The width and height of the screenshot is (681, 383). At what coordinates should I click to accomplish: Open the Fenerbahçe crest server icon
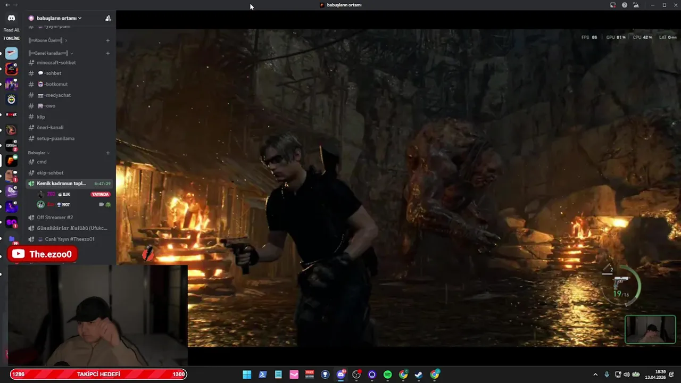[11, 99]
